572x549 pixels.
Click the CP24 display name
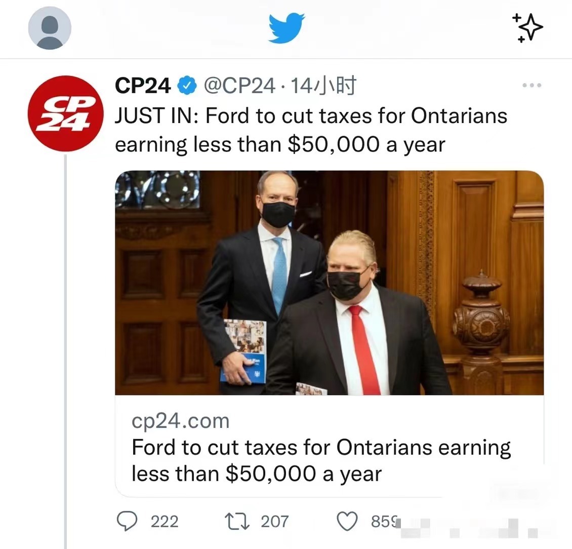[143, 86]
